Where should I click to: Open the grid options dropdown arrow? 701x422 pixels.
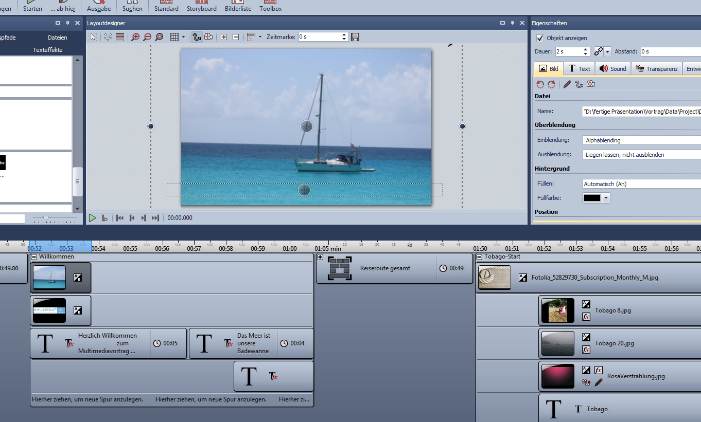click(x=184, y=37)
